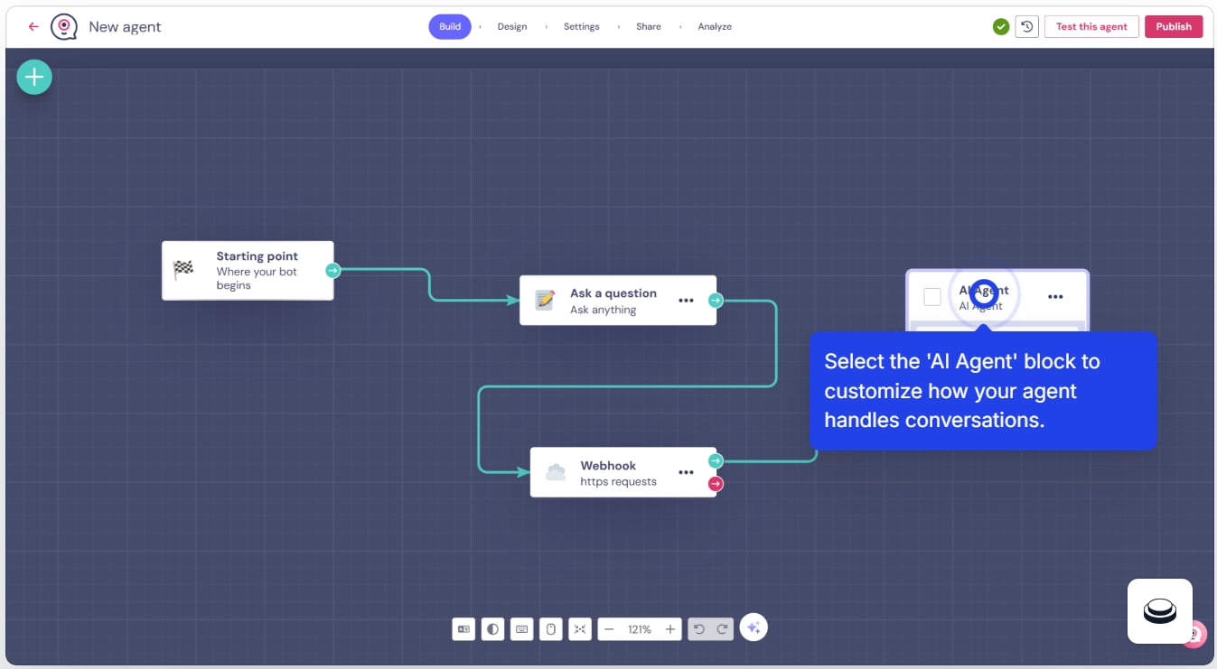Switch to the Design tab
Image resolution: width=1217 pixels, height=669 pixels.
[x=512, y=27]
